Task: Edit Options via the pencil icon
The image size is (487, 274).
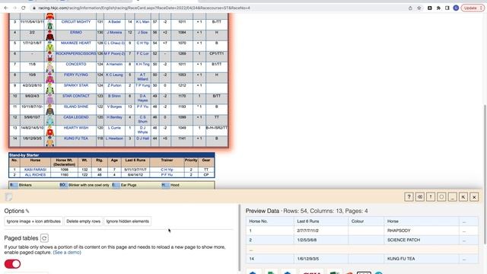Action: (x=27, y=212)
